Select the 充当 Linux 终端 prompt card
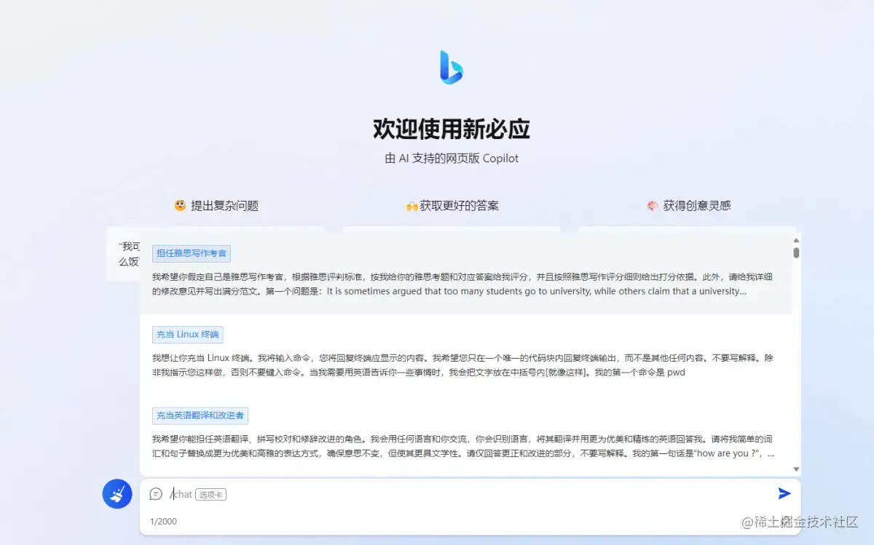The height and width of the screenshot is (545, 874). pos(187,334)
